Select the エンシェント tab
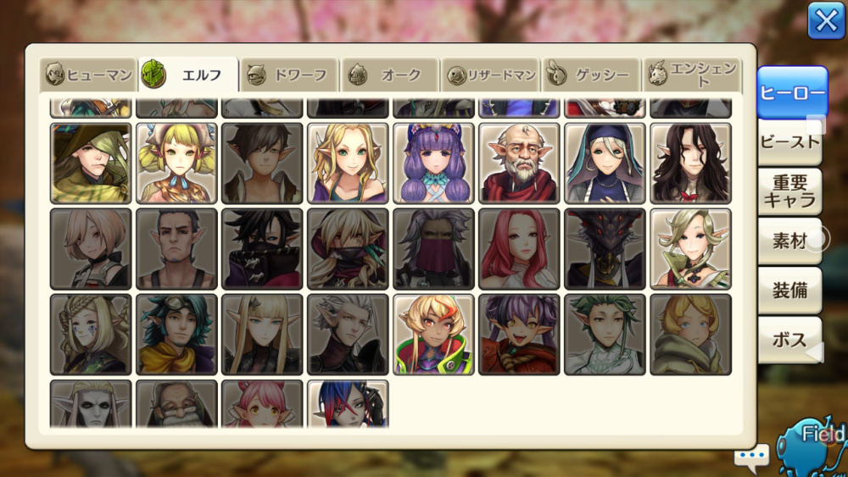The image size is (848, 477). click(692, 75)
